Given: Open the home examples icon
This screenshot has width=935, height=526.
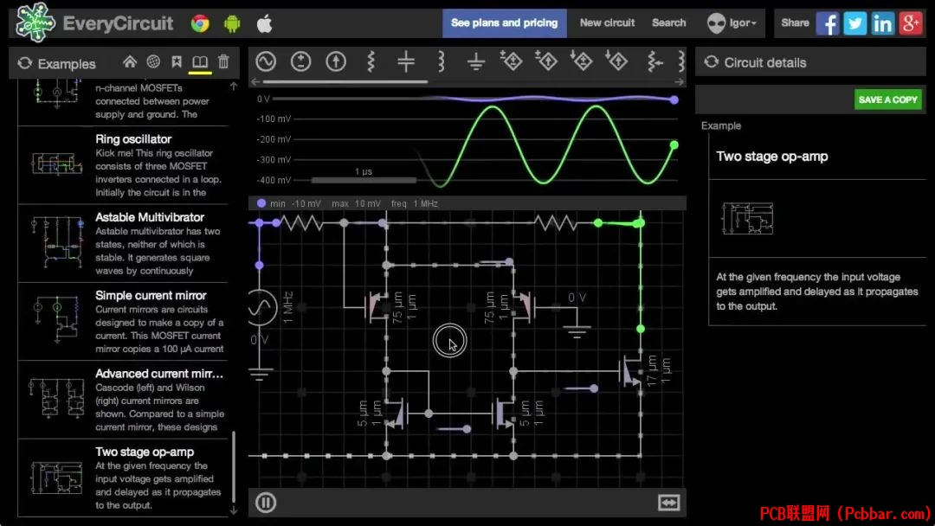Looking at the screenshot, I should pyautogui.click(x=129, y=62).
